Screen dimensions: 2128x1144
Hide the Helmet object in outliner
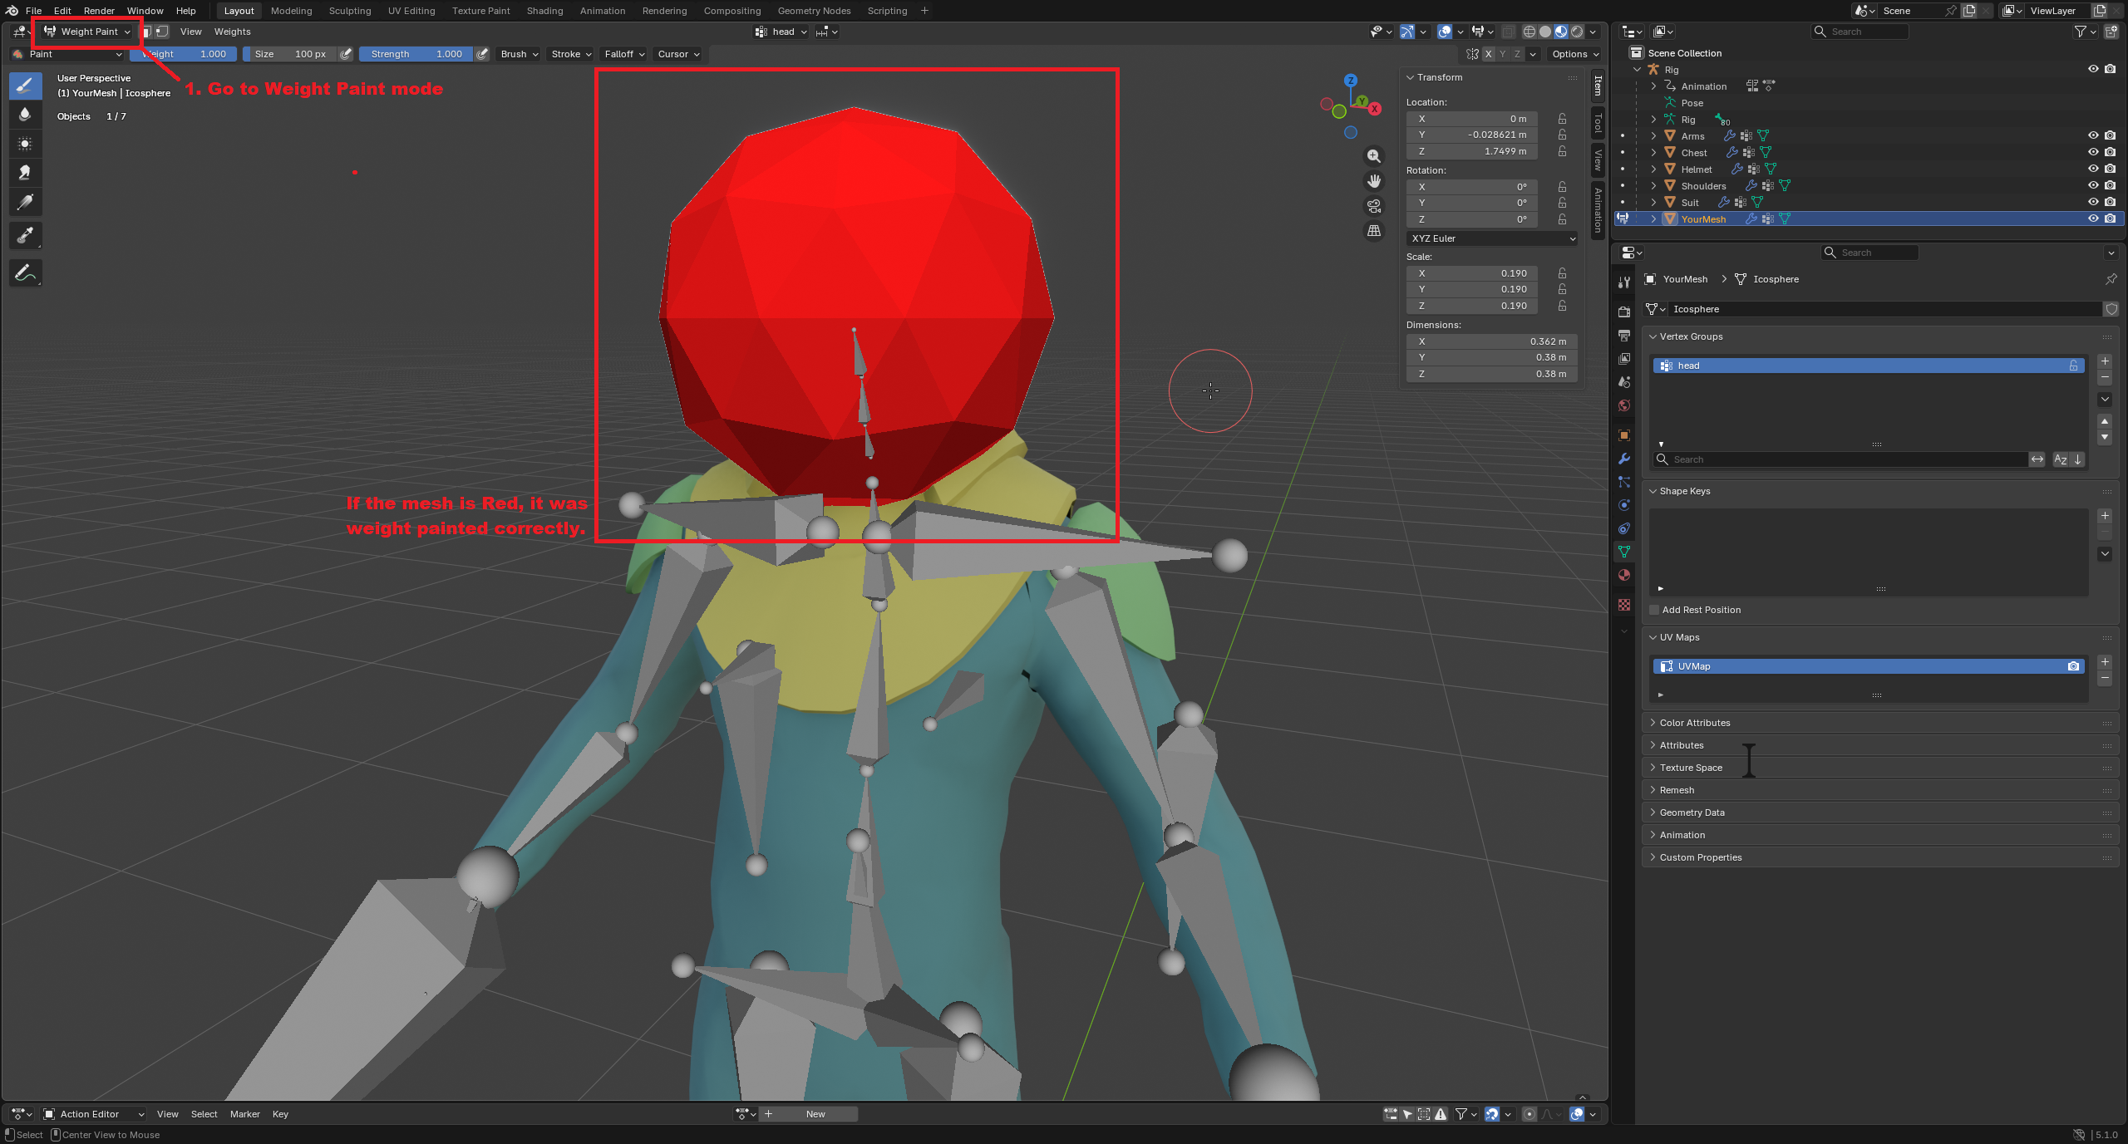[2092, 169]
